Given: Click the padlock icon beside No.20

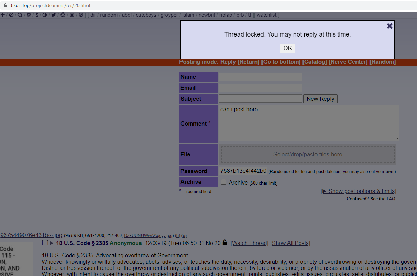Looking at the screenshot, I should click(225, 243).
